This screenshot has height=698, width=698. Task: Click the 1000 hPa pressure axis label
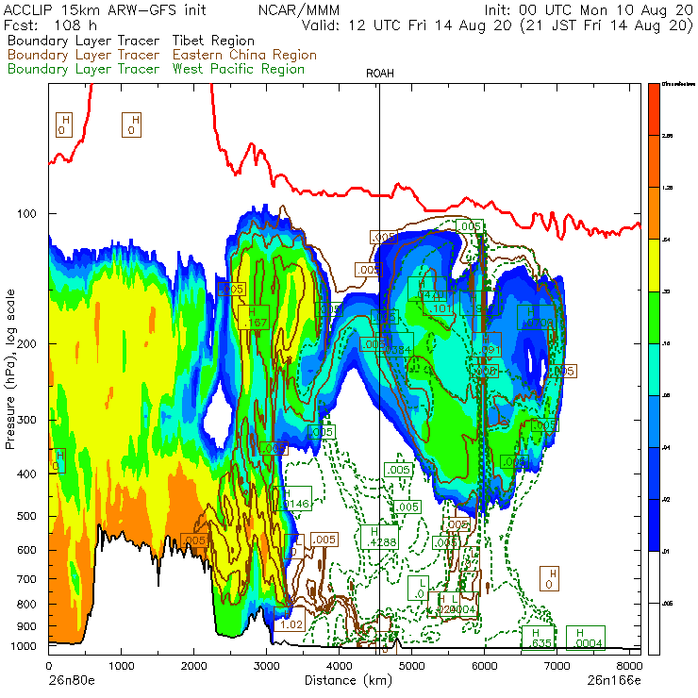pos(24,646)
